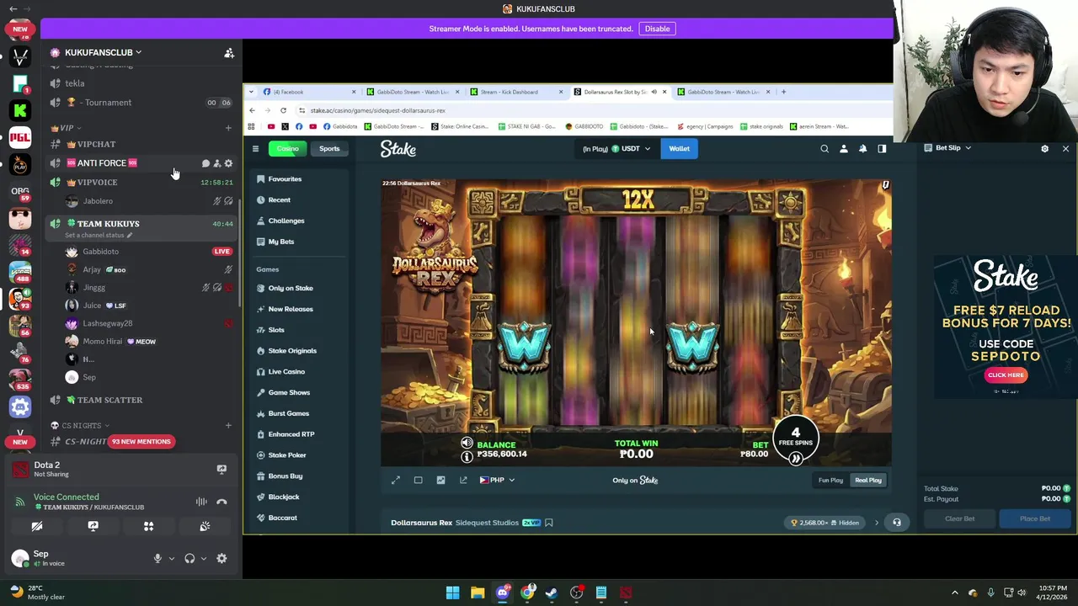1078x606 pixels.
Task: Click the Clear Bet button
Action: tap(959, 518)
